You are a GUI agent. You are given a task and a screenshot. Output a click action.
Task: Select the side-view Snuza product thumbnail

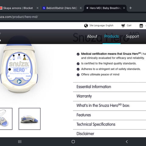30,119
